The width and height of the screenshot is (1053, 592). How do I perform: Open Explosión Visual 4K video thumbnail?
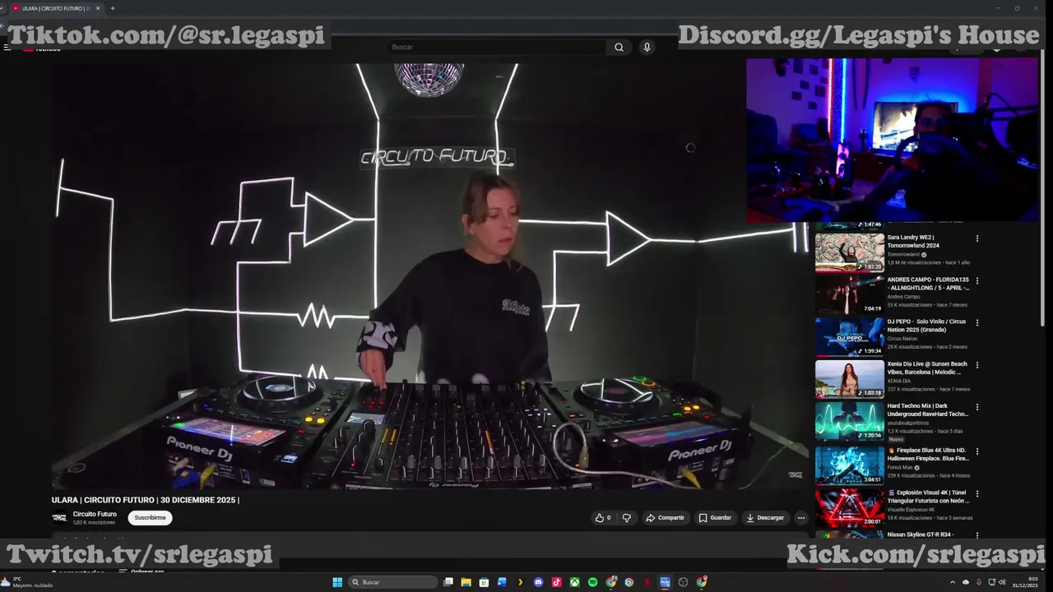pyautogui.click(x=850, y=507)
